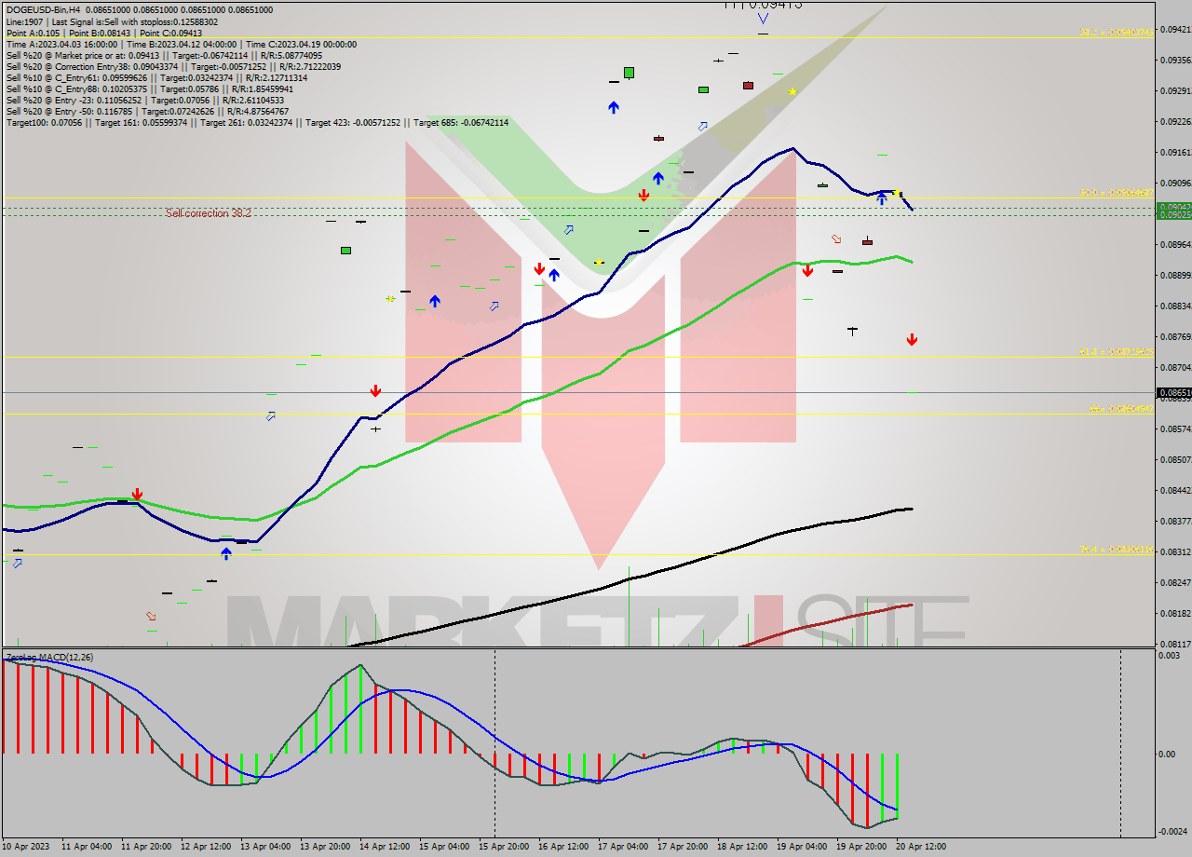Click the '12 Apr 12:00' time label
This screenshot has height=857, width=1192.
tap(206, 847)
